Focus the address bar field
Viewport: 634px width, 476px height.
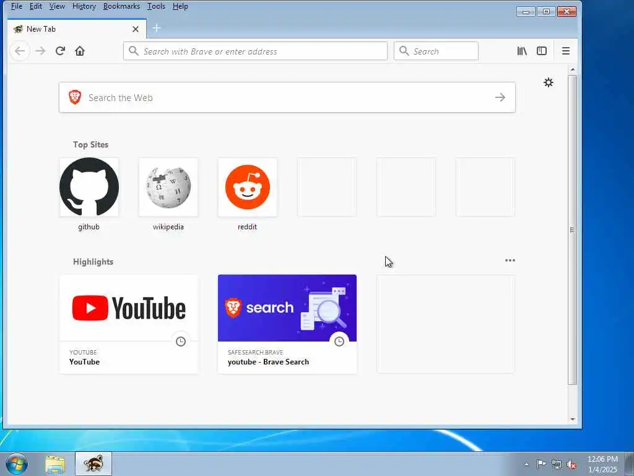[255, 51]
